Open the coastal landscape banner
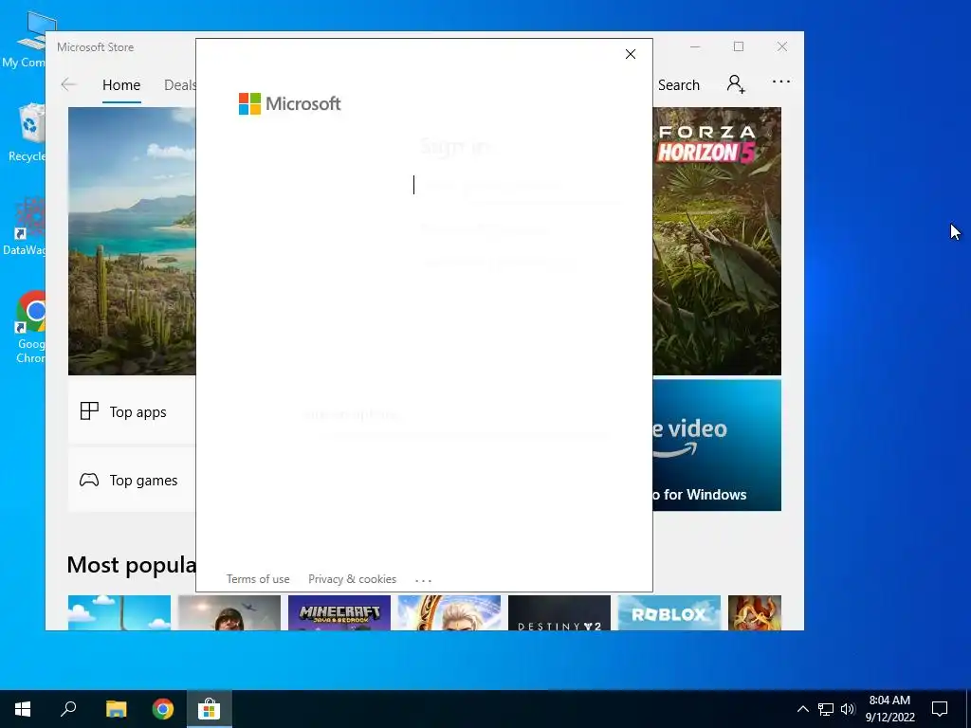 point(132,241)
